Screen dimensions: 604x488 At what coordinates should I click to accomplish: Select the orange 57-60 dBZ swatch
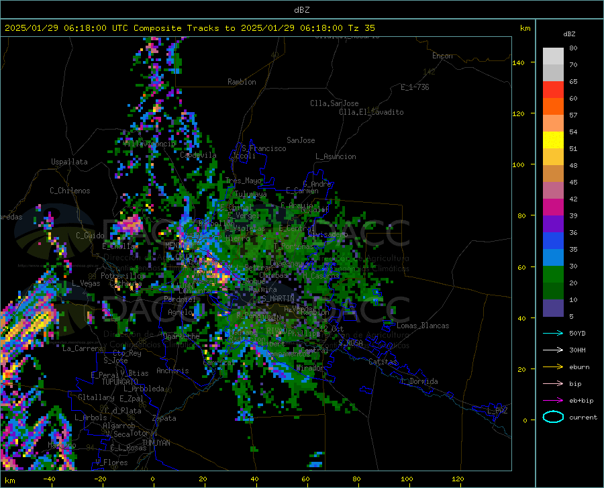pyautogui.click(x=553, y=106)
